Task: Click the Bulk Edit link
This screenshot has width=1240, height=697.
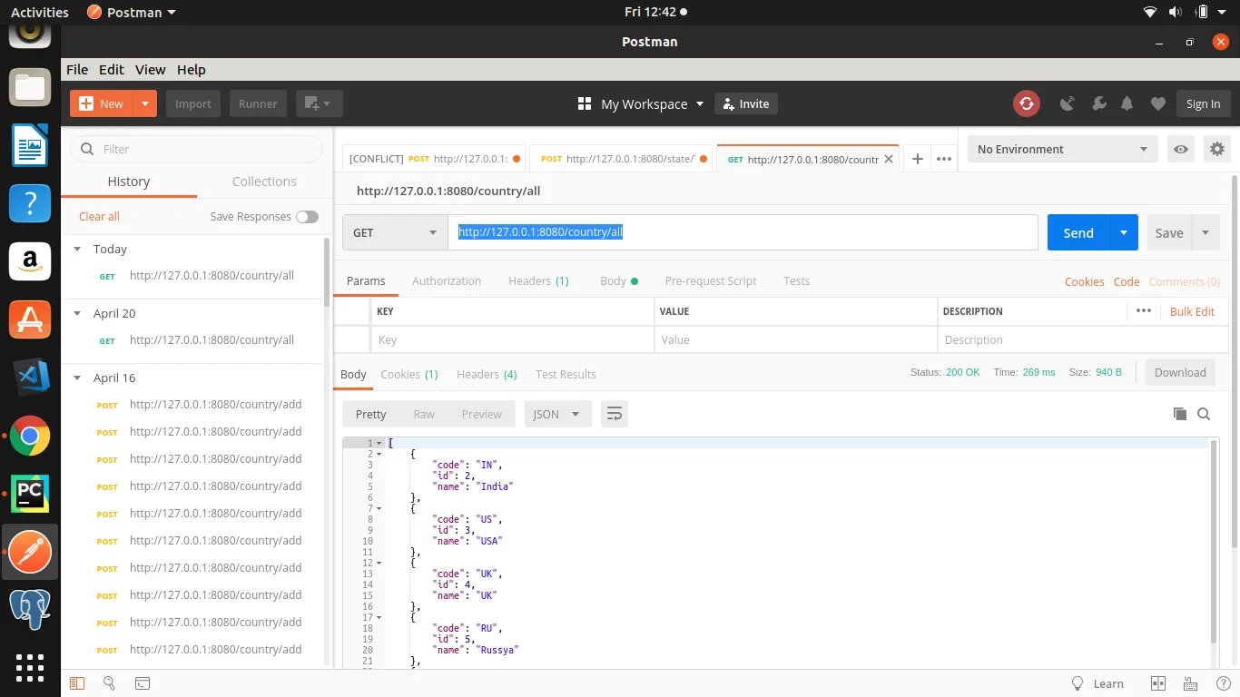Action: coord(1192,311)
